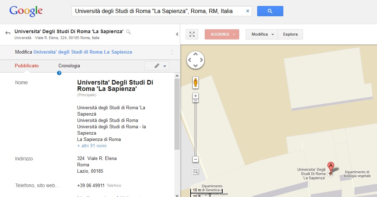Expand the Modifica header with the up-down arrows
This screenshot has height=197, width=377.
[172, 52]
